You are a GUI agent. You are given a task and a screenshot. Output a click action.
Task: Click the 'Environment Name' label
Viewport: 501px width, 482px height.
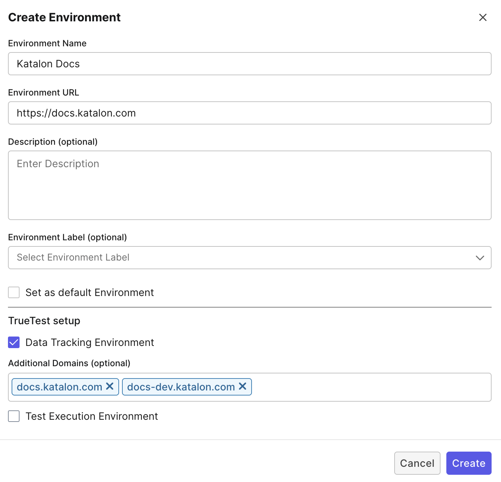(47, 43)
